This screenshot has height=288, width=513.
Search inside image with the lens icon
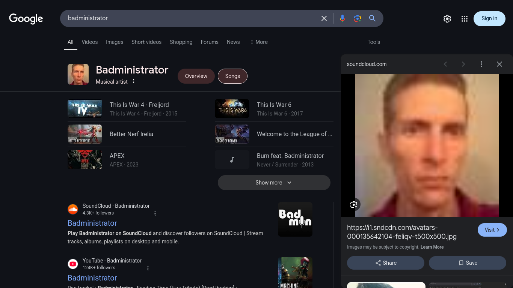(353, 204)
